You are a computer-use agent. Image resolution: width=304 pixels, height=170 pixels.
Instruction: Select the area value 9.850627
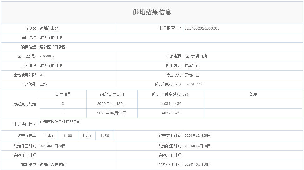pyautogui.click(x=47, y=56)
